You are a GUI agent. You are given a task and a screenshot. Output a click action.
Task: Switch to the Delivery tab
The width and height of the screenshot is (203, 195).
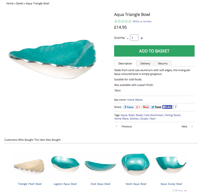click(145, 64)
